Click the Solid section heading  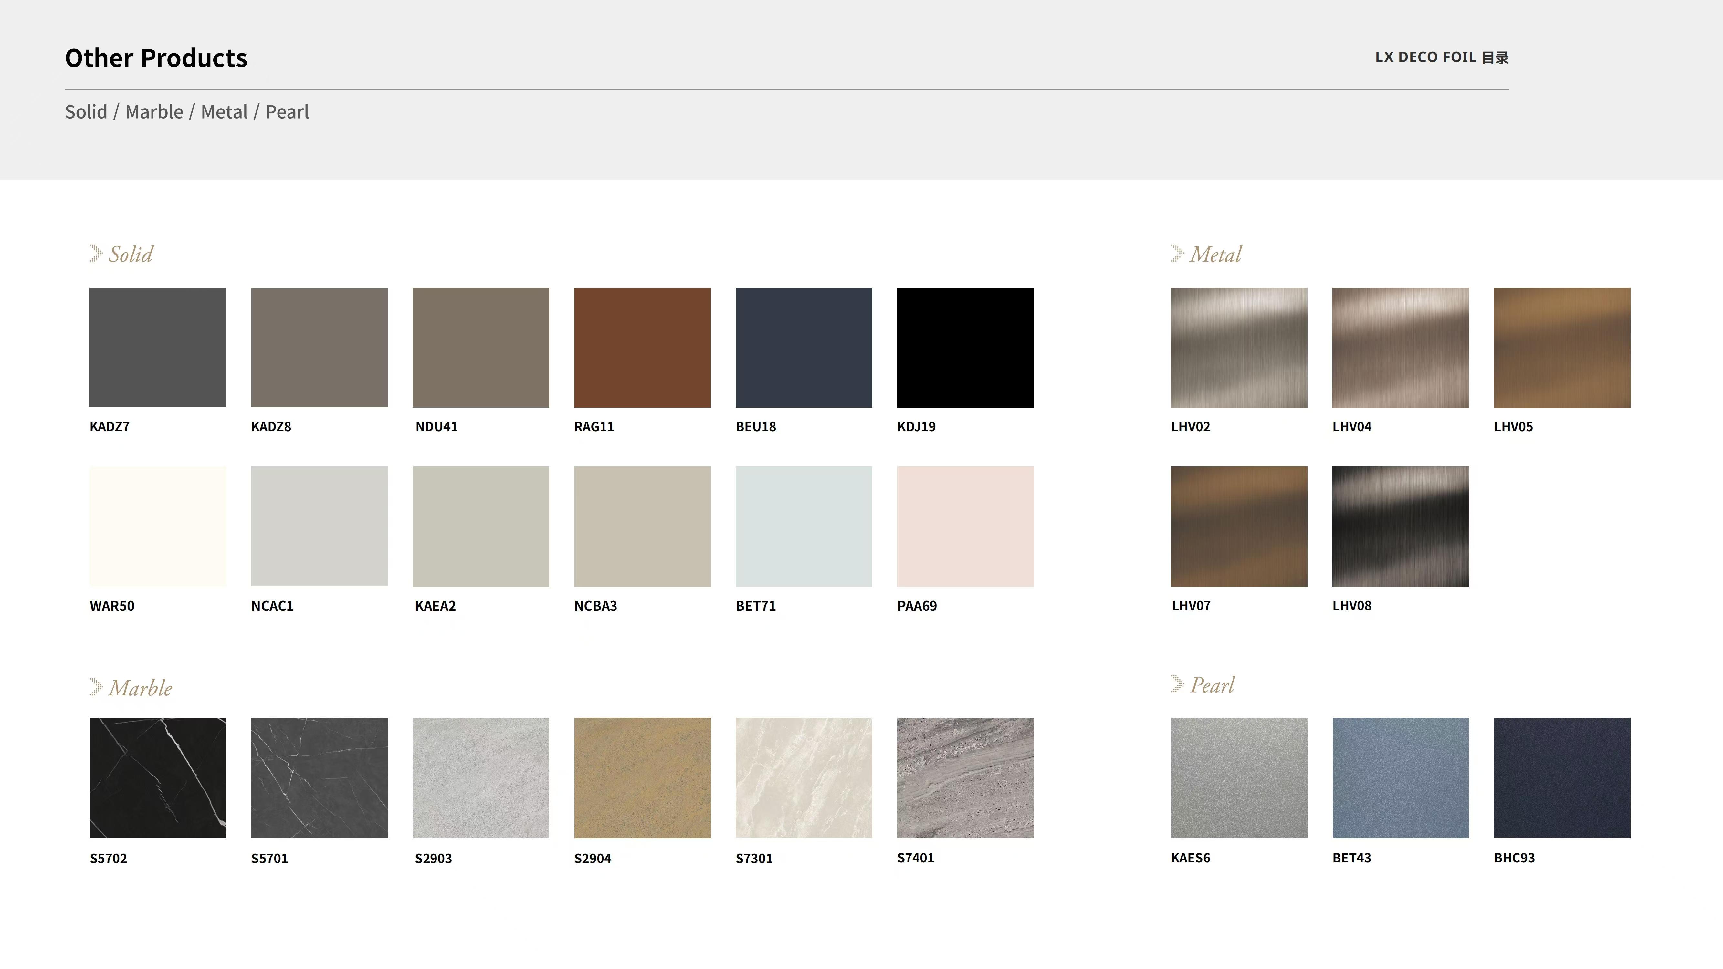click(x=131, y=254)
